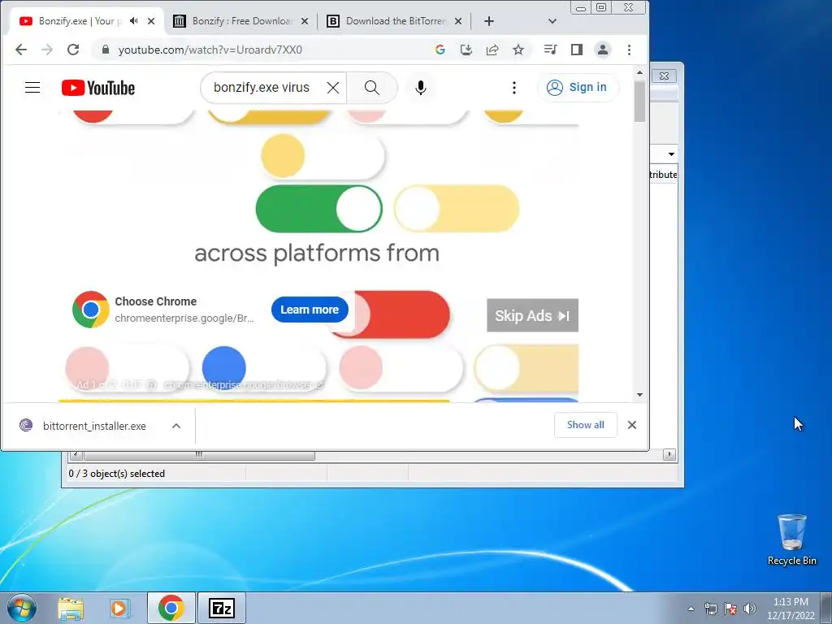Start voice search with the microphone
This screenshot has height=624, width=832.
click(421, 88)
